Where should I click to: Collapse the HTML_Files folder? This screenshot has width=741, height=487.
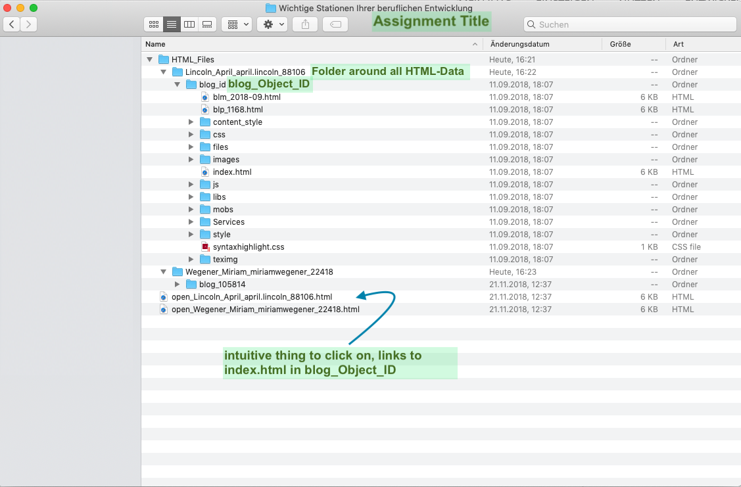tap(150, 60)
